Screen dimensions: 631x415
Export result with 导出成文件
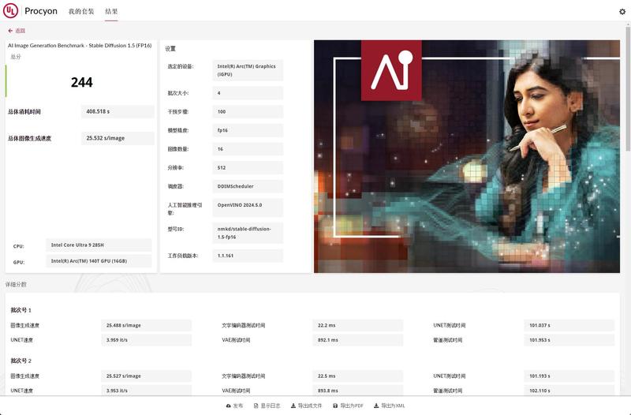(x=306, y=406)
